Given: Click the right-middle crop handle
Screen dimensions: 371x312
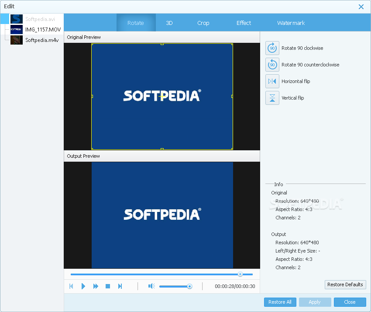Looking at the screenshot, I should (232, 97).
